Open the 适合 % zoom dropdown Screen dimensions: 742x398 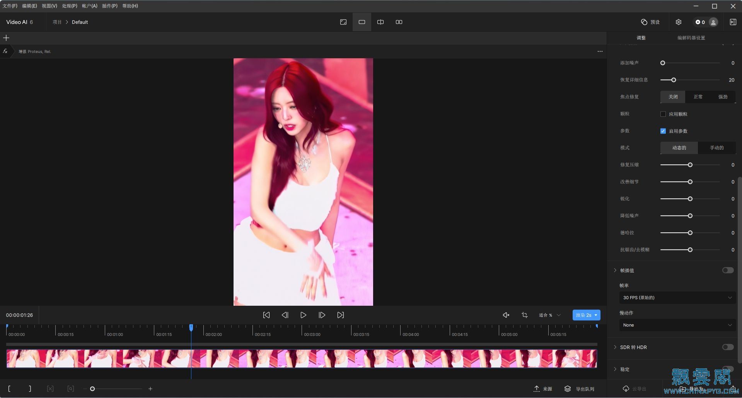[550, 315]
